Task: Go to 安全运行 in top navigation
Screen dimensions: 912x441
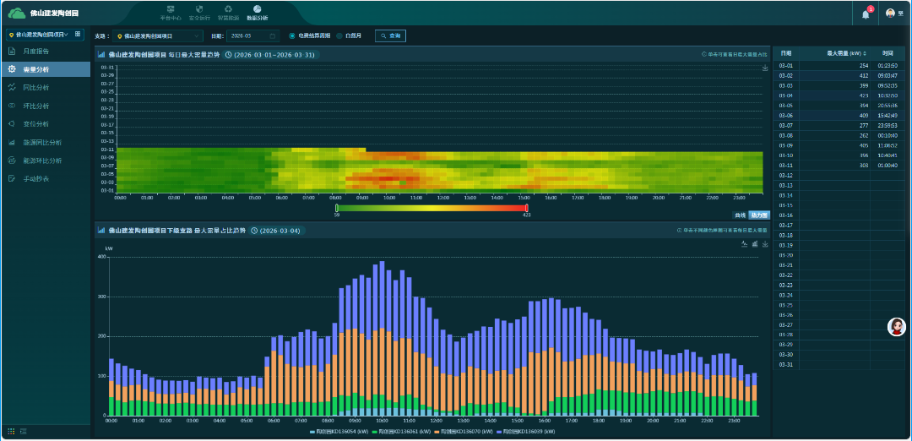Action: [x=199, y=13]
